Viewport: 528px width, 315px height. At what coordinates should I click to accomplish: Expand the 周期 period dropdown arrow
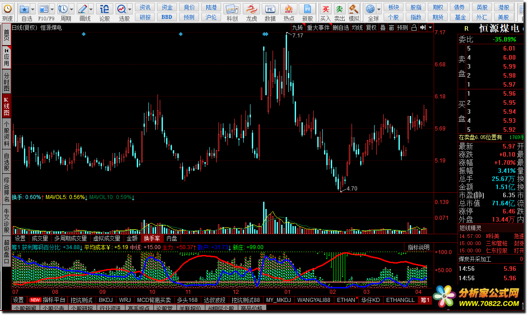(71, 9)
